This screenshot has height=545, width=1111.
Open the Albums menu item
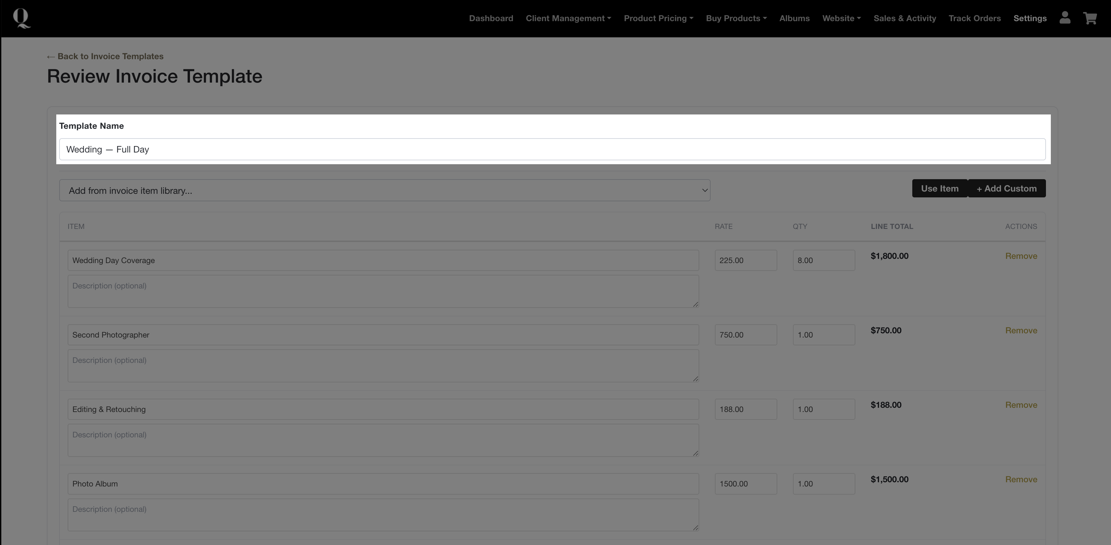[794, 18]
